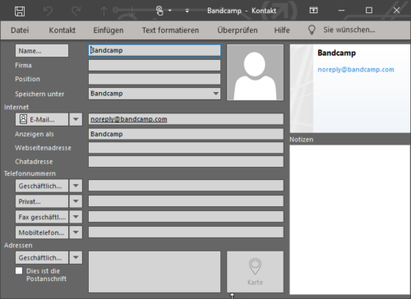This screenshot has width=411, height=299.
Task: Minimize the Bandcamp contact window
Action: pyautogui.click(x=341, y=11)
